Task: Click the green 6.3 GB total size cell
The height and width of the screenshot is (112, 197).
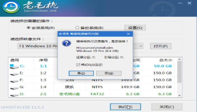Action: pyautogui.click(x=165, y=94)
